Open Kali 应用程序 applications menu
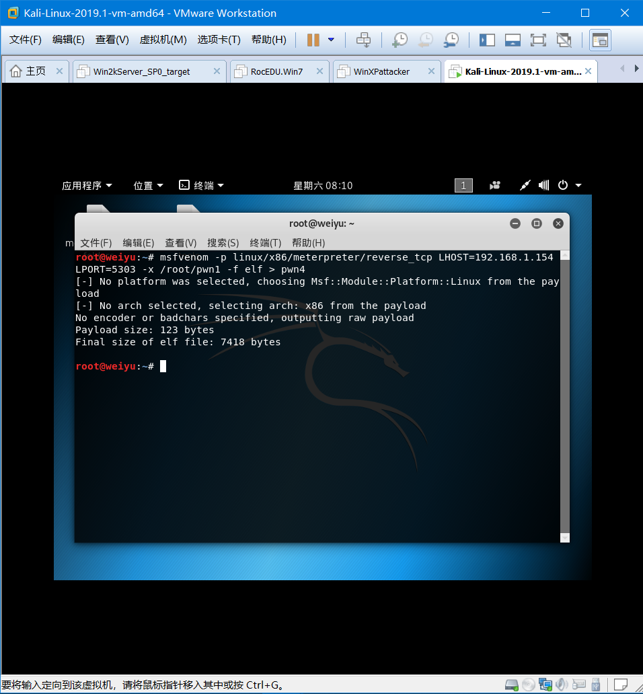Image resolution: width=643 pixels, height=694 pixels. [87, 186]
